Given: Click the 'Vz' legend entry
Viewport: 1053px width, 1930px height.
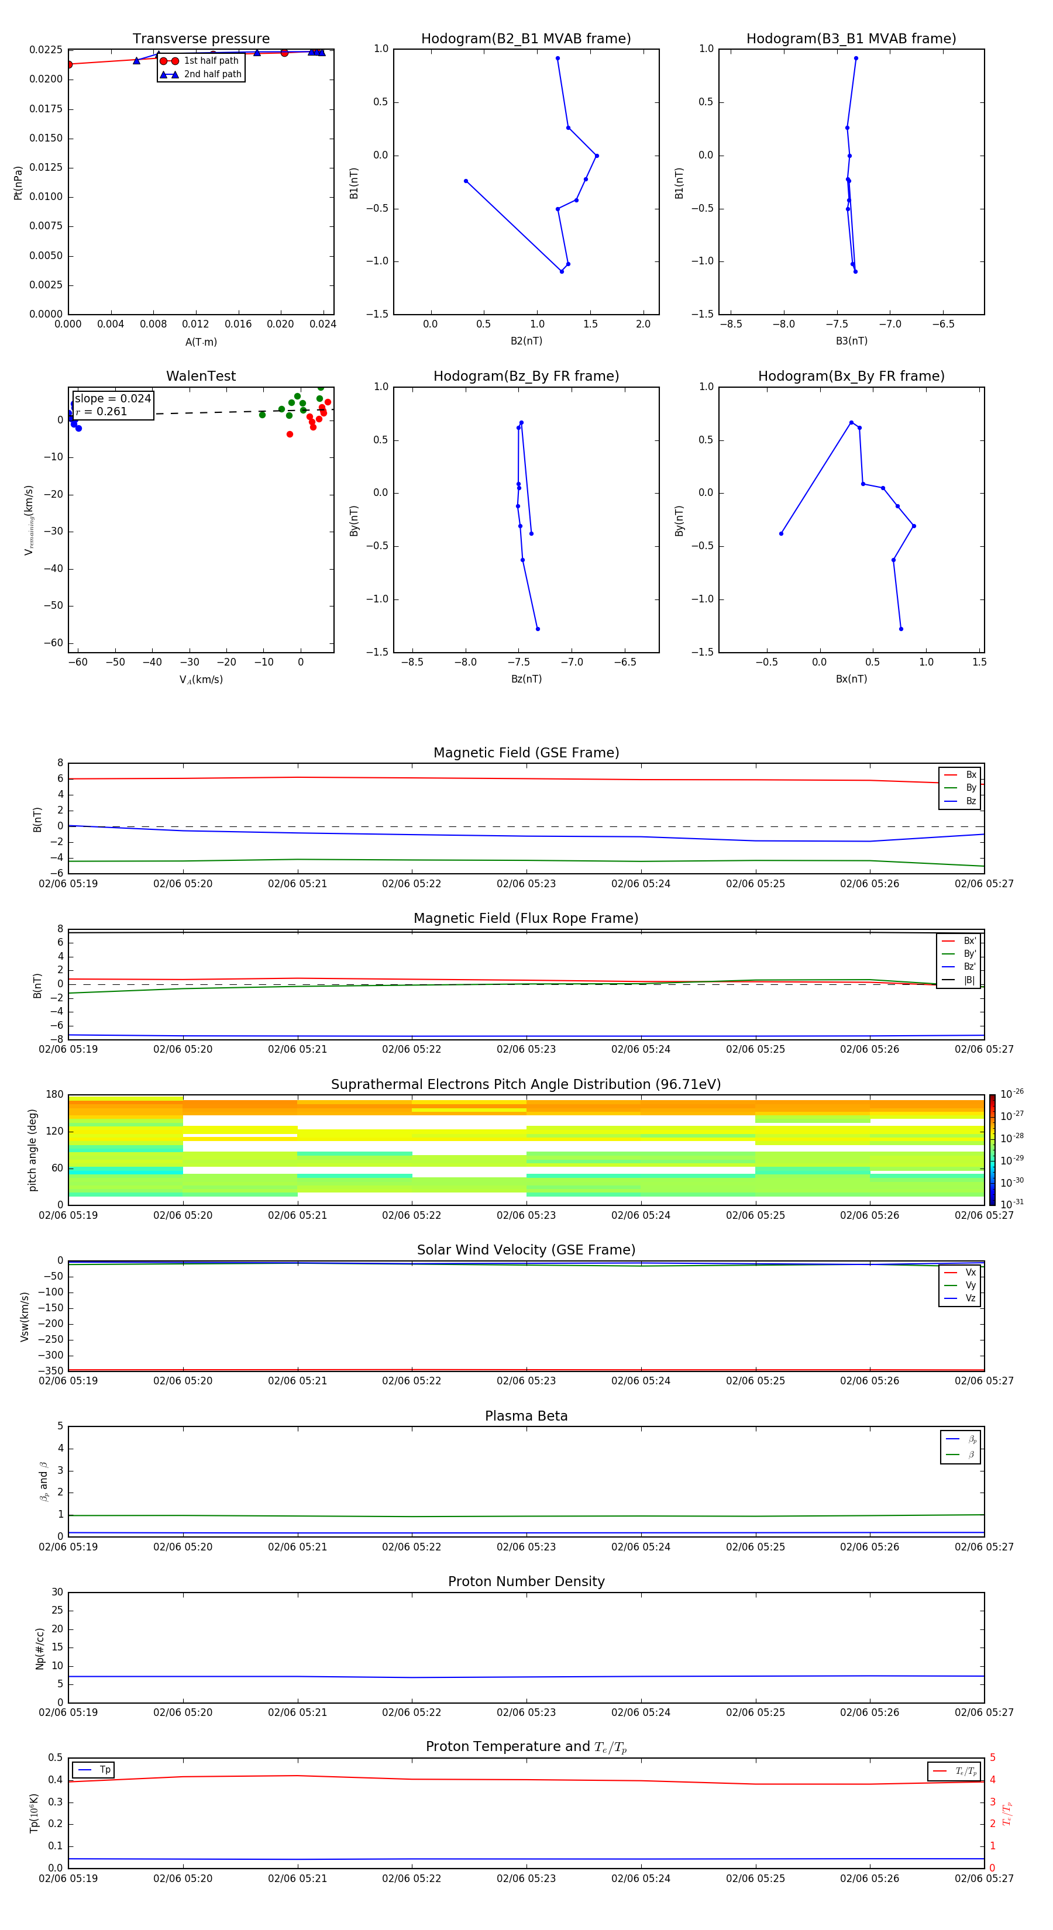Looking at the screenshot, I should click(x=960, y=1298).
